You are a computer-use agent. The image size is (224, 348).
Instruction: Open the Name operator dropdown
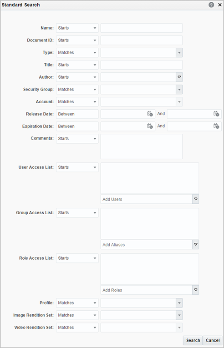(77, 28)
